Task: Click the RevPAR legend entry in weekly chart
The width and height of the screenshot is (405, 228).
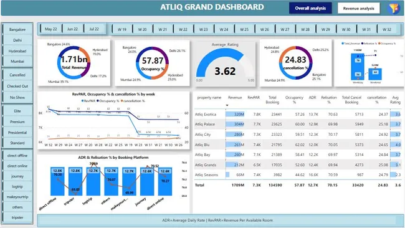Action: 88,101
